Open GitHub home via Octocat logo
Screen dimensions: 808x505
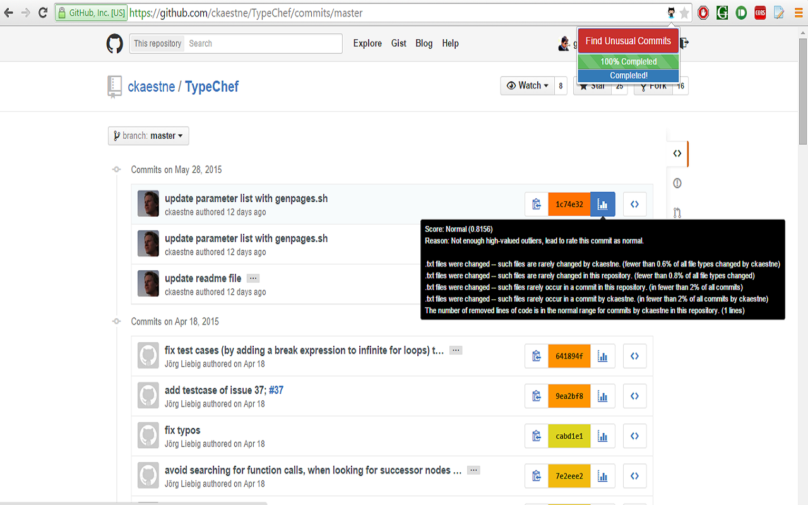pyautogui.click(x=114, y=44)
